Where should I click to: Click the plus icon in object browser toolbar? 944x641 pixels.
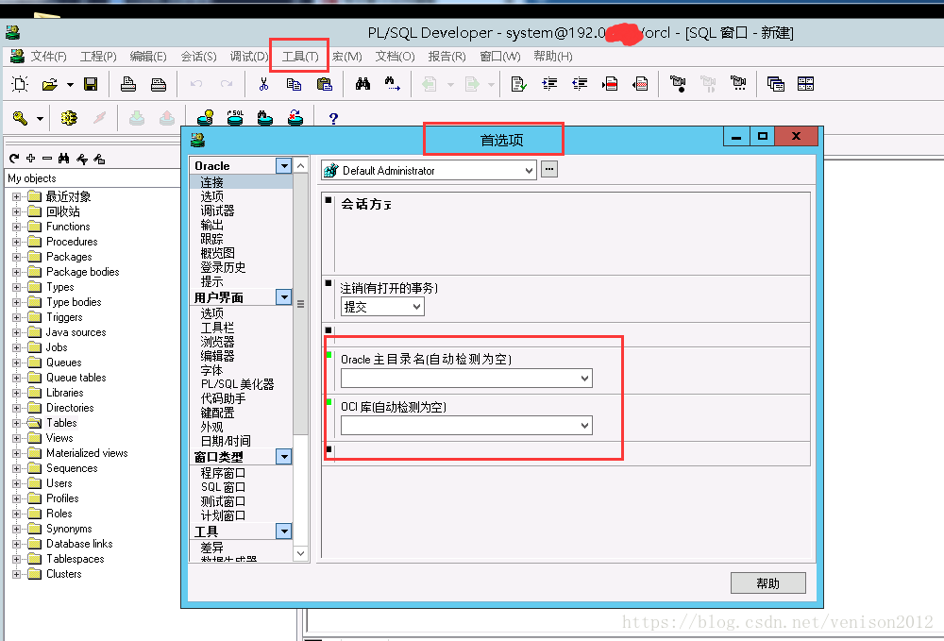(x=31, y=159)
